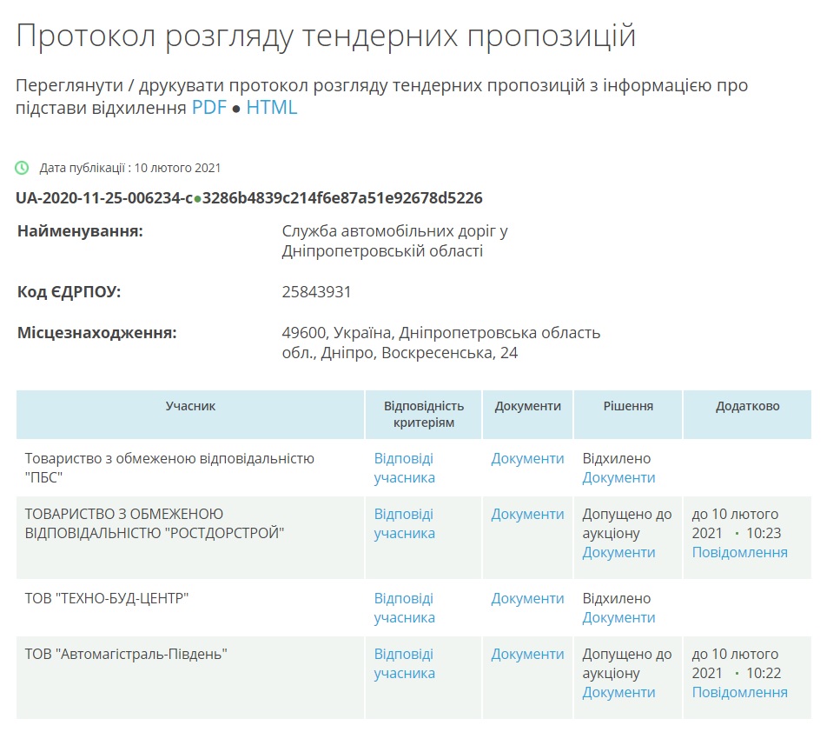Open decision Документи for "РОСТДОРСТРОЙ" admitted to auction
Image resolution: width=840 pixels, height=752 pixels.
click(x=618, y=552)
